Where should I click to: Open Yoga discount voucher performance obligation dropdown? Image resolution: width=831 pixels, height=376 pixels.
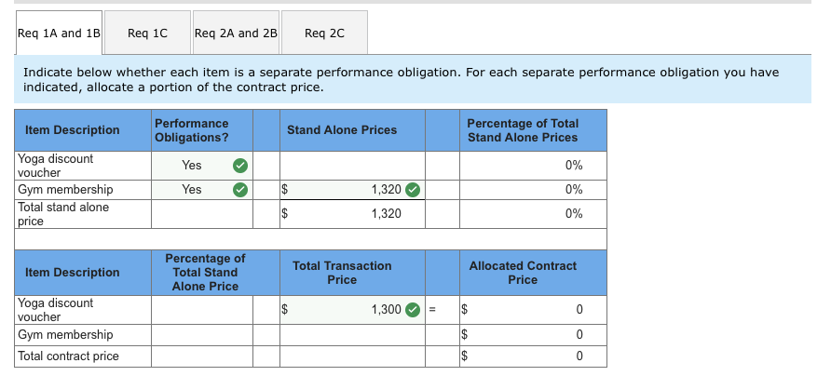coord(202,166)
